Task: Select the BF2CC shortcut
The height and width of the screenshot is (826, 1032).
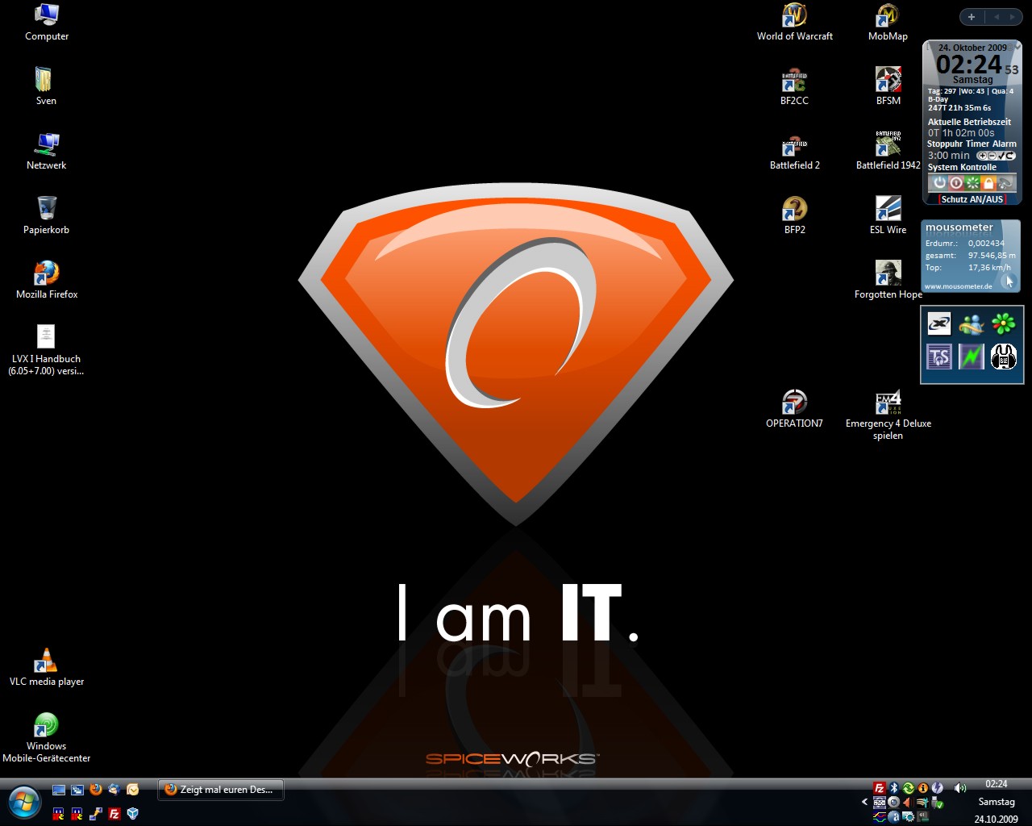Action: tap(794, 86)
